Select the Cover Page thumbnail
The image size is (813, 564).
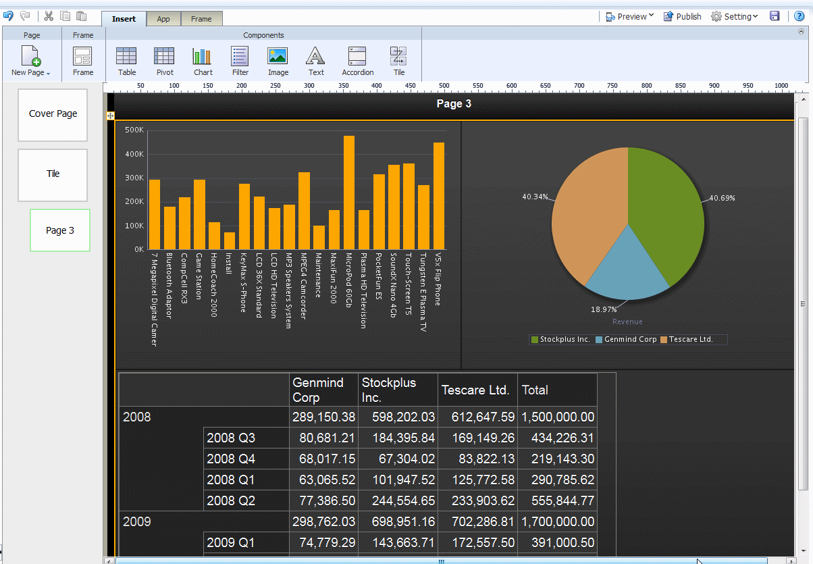tap(53, 115)
